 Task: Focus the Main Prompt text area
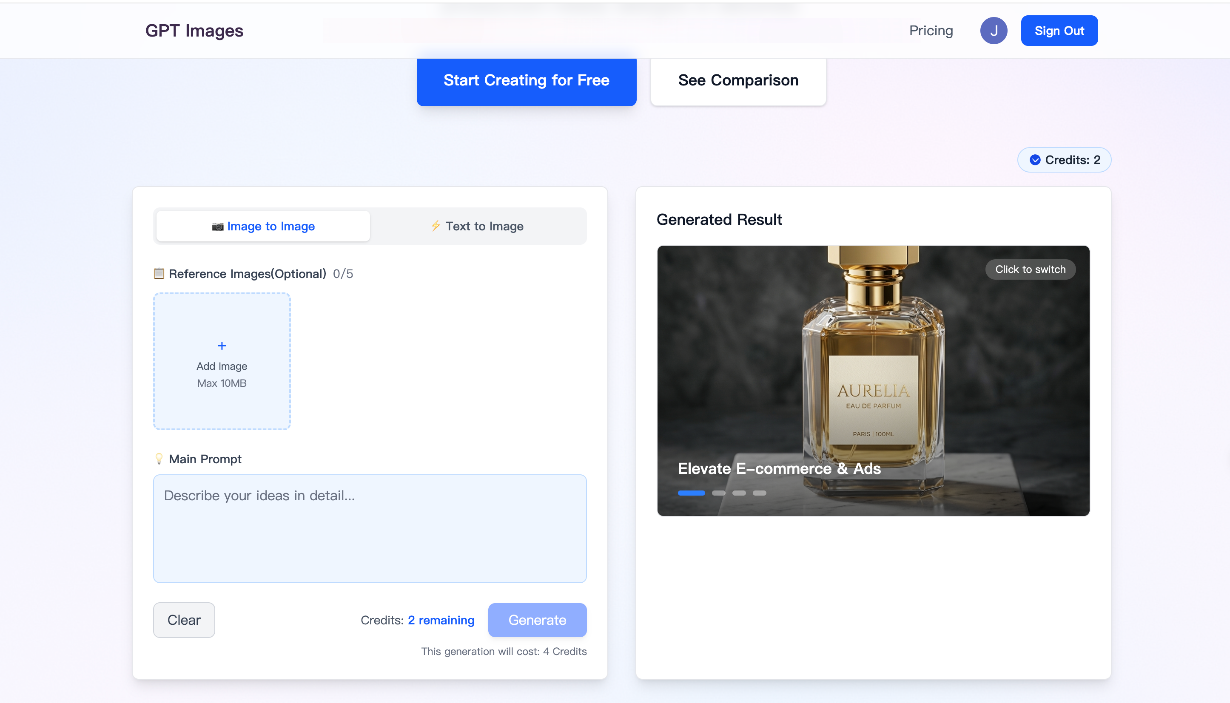coord(370,528)
